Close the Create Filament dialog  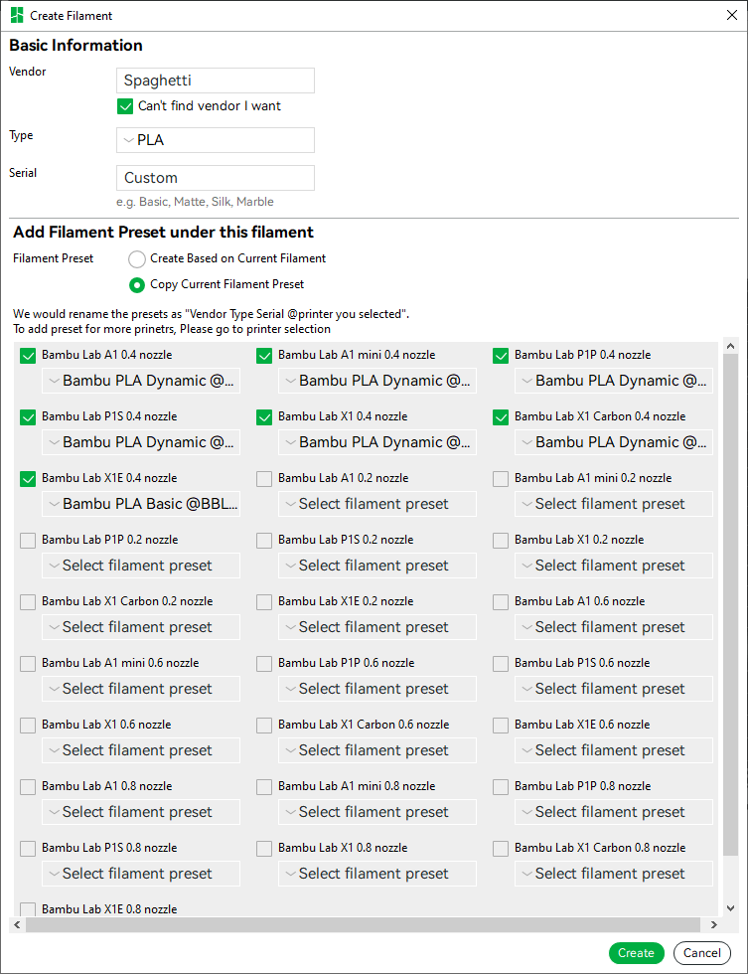[x=732, y=15]
